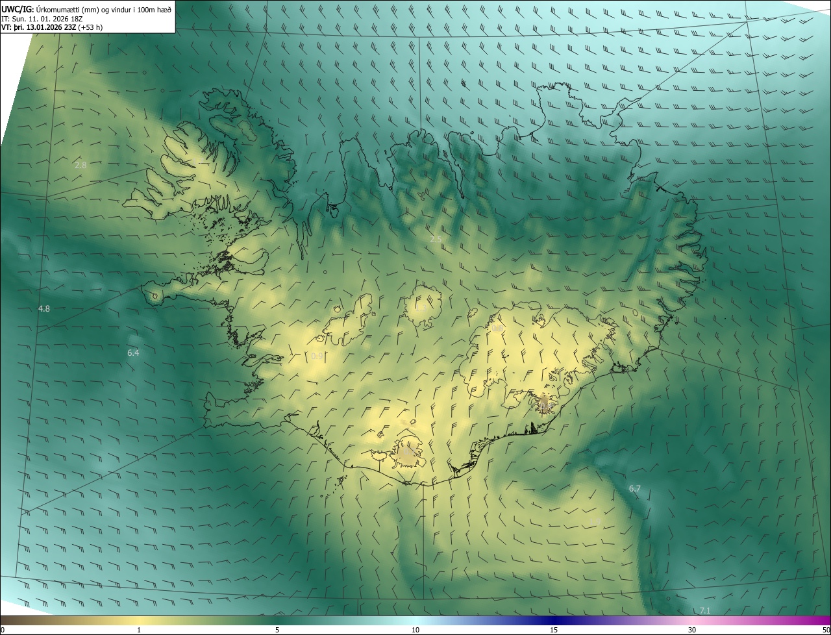
Task: Click the '5' tick on the colour scale
Action: [x=277, y=630]
